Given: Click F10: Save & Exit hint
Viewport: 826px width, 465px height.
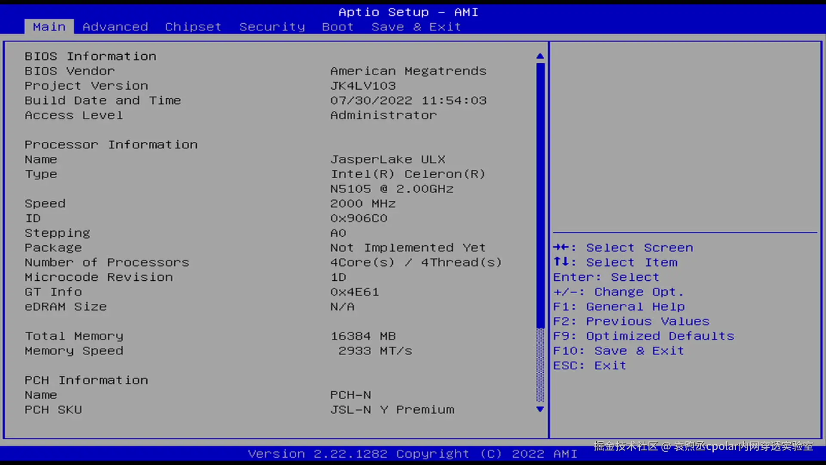Looking at the screenshot, I should (618, 351).
